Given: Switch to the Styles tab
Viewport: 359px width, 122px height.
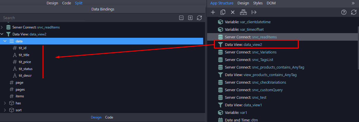Looking at the screenshot, I should [x=258, y=3].
